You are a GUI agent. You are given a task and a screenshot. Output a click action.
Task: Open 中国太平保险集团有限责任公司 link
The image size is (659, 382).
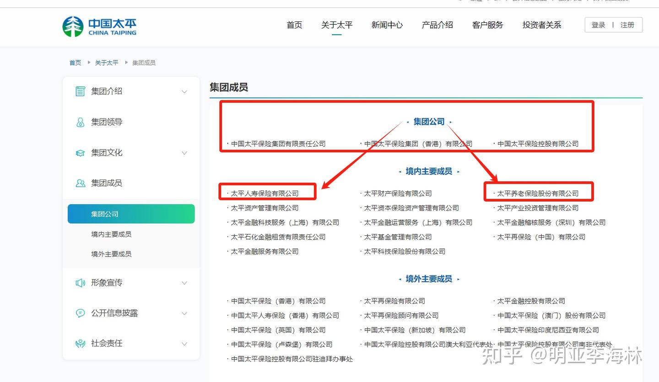coord(278,143)
